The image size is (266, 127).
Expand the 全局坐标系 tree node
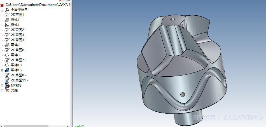point(2,10)
